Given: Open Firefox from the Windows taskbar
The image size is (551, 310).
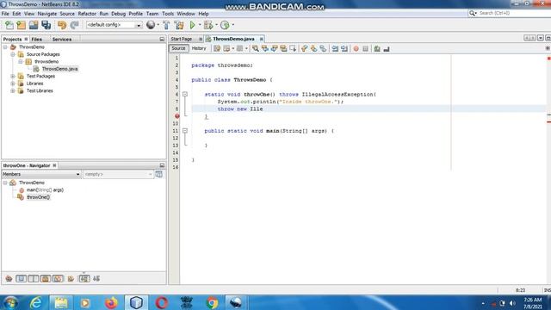Looking at the screenshot, I should point(111,302).
